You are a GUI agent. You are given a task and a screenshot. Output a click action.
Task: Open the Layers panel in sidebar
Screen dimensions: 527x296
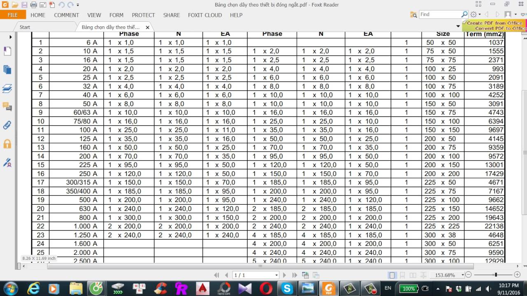point(7,88)
